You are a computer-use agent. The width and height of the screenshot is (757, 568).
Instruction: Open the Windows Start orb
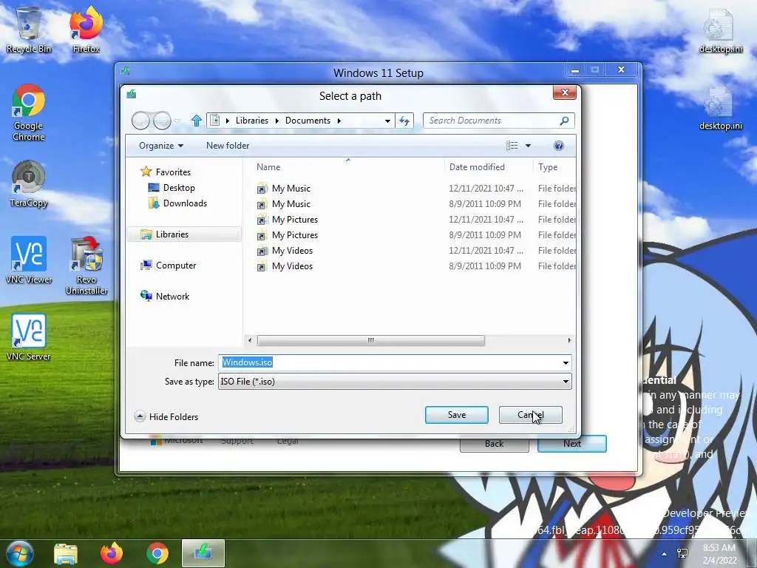pyautogui.click(x=19, y=553)
